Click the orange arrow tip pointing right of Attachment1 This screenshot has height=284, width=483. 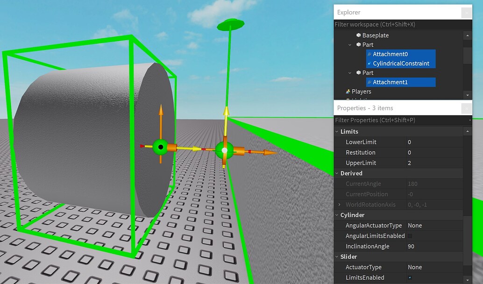click(x=270, y=152)
